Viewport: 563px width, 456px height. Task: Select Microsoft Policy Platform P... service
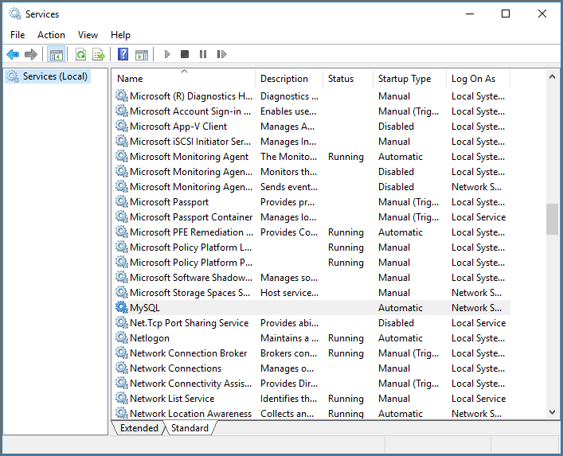tap(191, 263)
